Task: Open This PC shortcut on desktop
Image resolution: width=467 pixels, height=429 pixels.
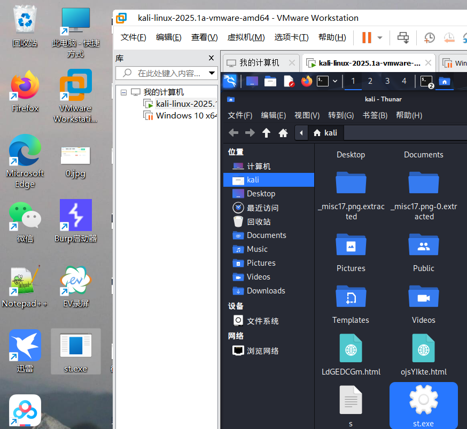Action: pos(75,32)
